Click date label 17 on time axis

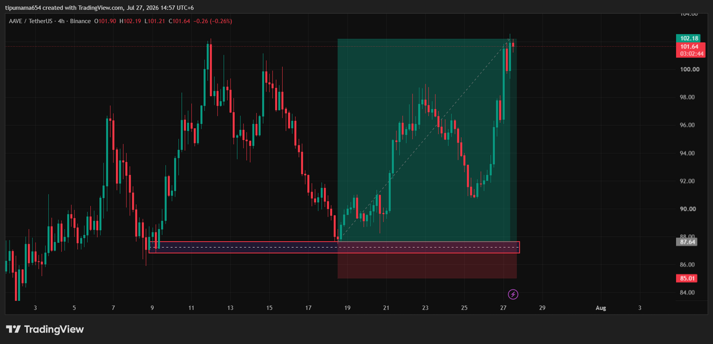tap(308, 308)
